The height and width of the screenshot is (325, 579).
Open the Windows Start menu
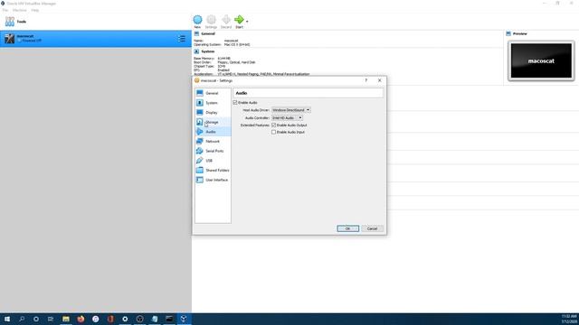coord(7,319)
